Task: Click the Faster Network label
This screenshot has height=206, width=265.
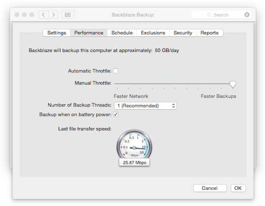Action: pyautogui.click(x=131, y=96)
